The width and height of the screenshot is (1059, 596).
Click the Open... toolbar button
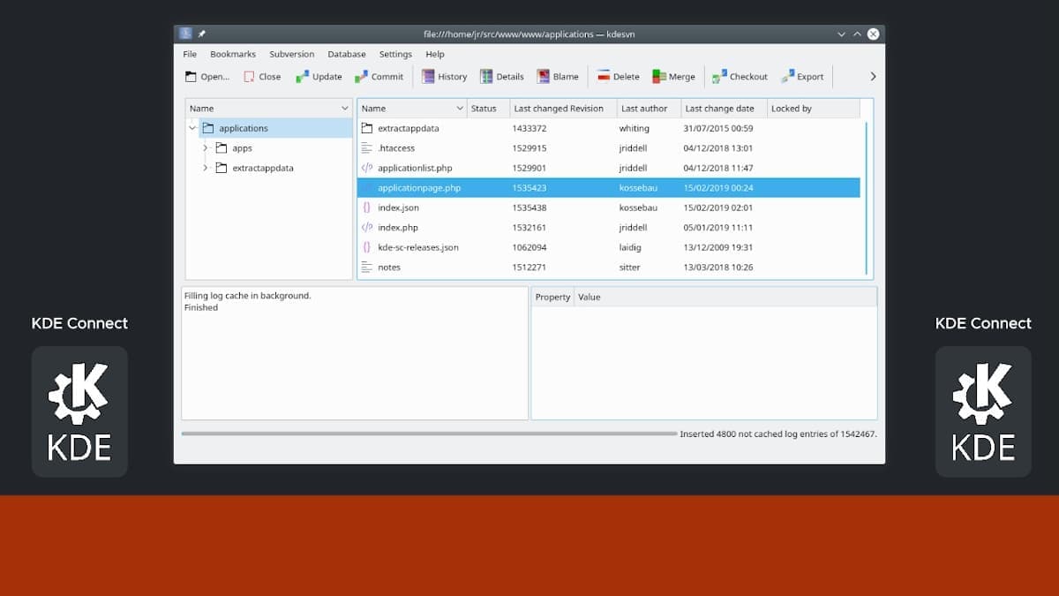click(207, 77)
